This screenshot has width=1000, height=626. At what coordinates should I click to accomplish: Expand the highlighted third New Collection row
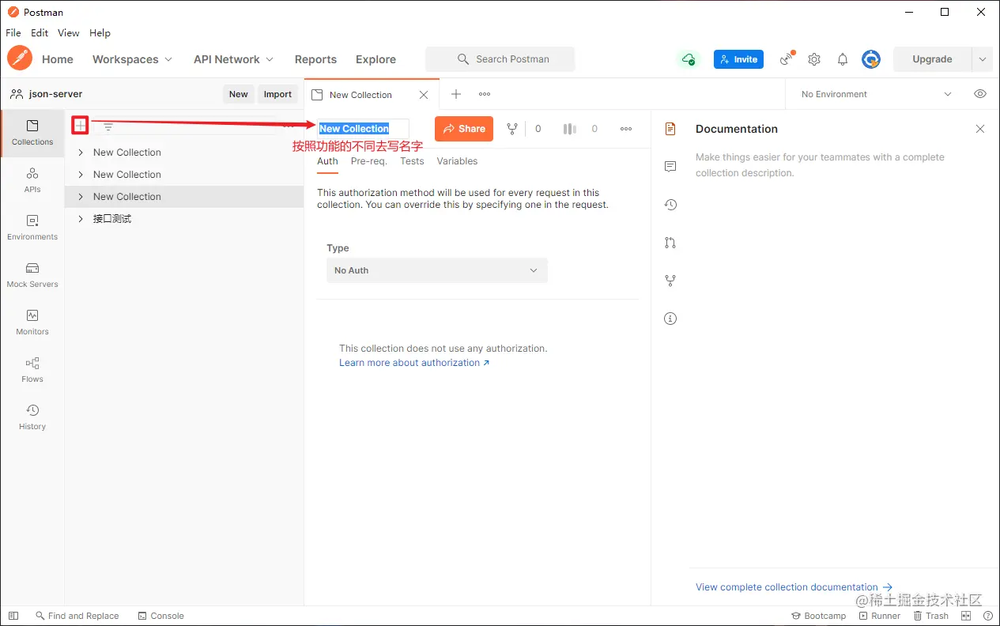(81, 197)
